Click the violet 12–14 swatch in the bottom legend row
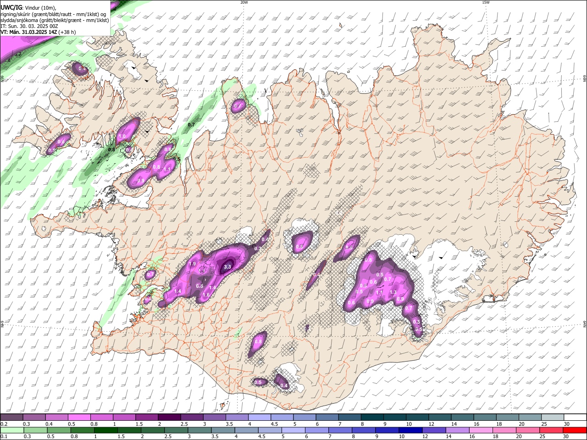587x440 pixels. 434,430
